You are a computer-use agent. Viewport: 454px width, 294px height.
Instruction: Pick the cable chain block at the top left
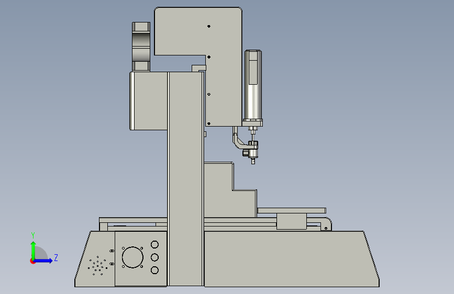(141, 47)
